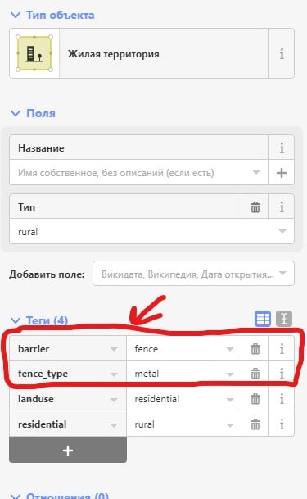Switch tags to text view
The width and height of the screenshot is (307, 499).
pos(284,319)
